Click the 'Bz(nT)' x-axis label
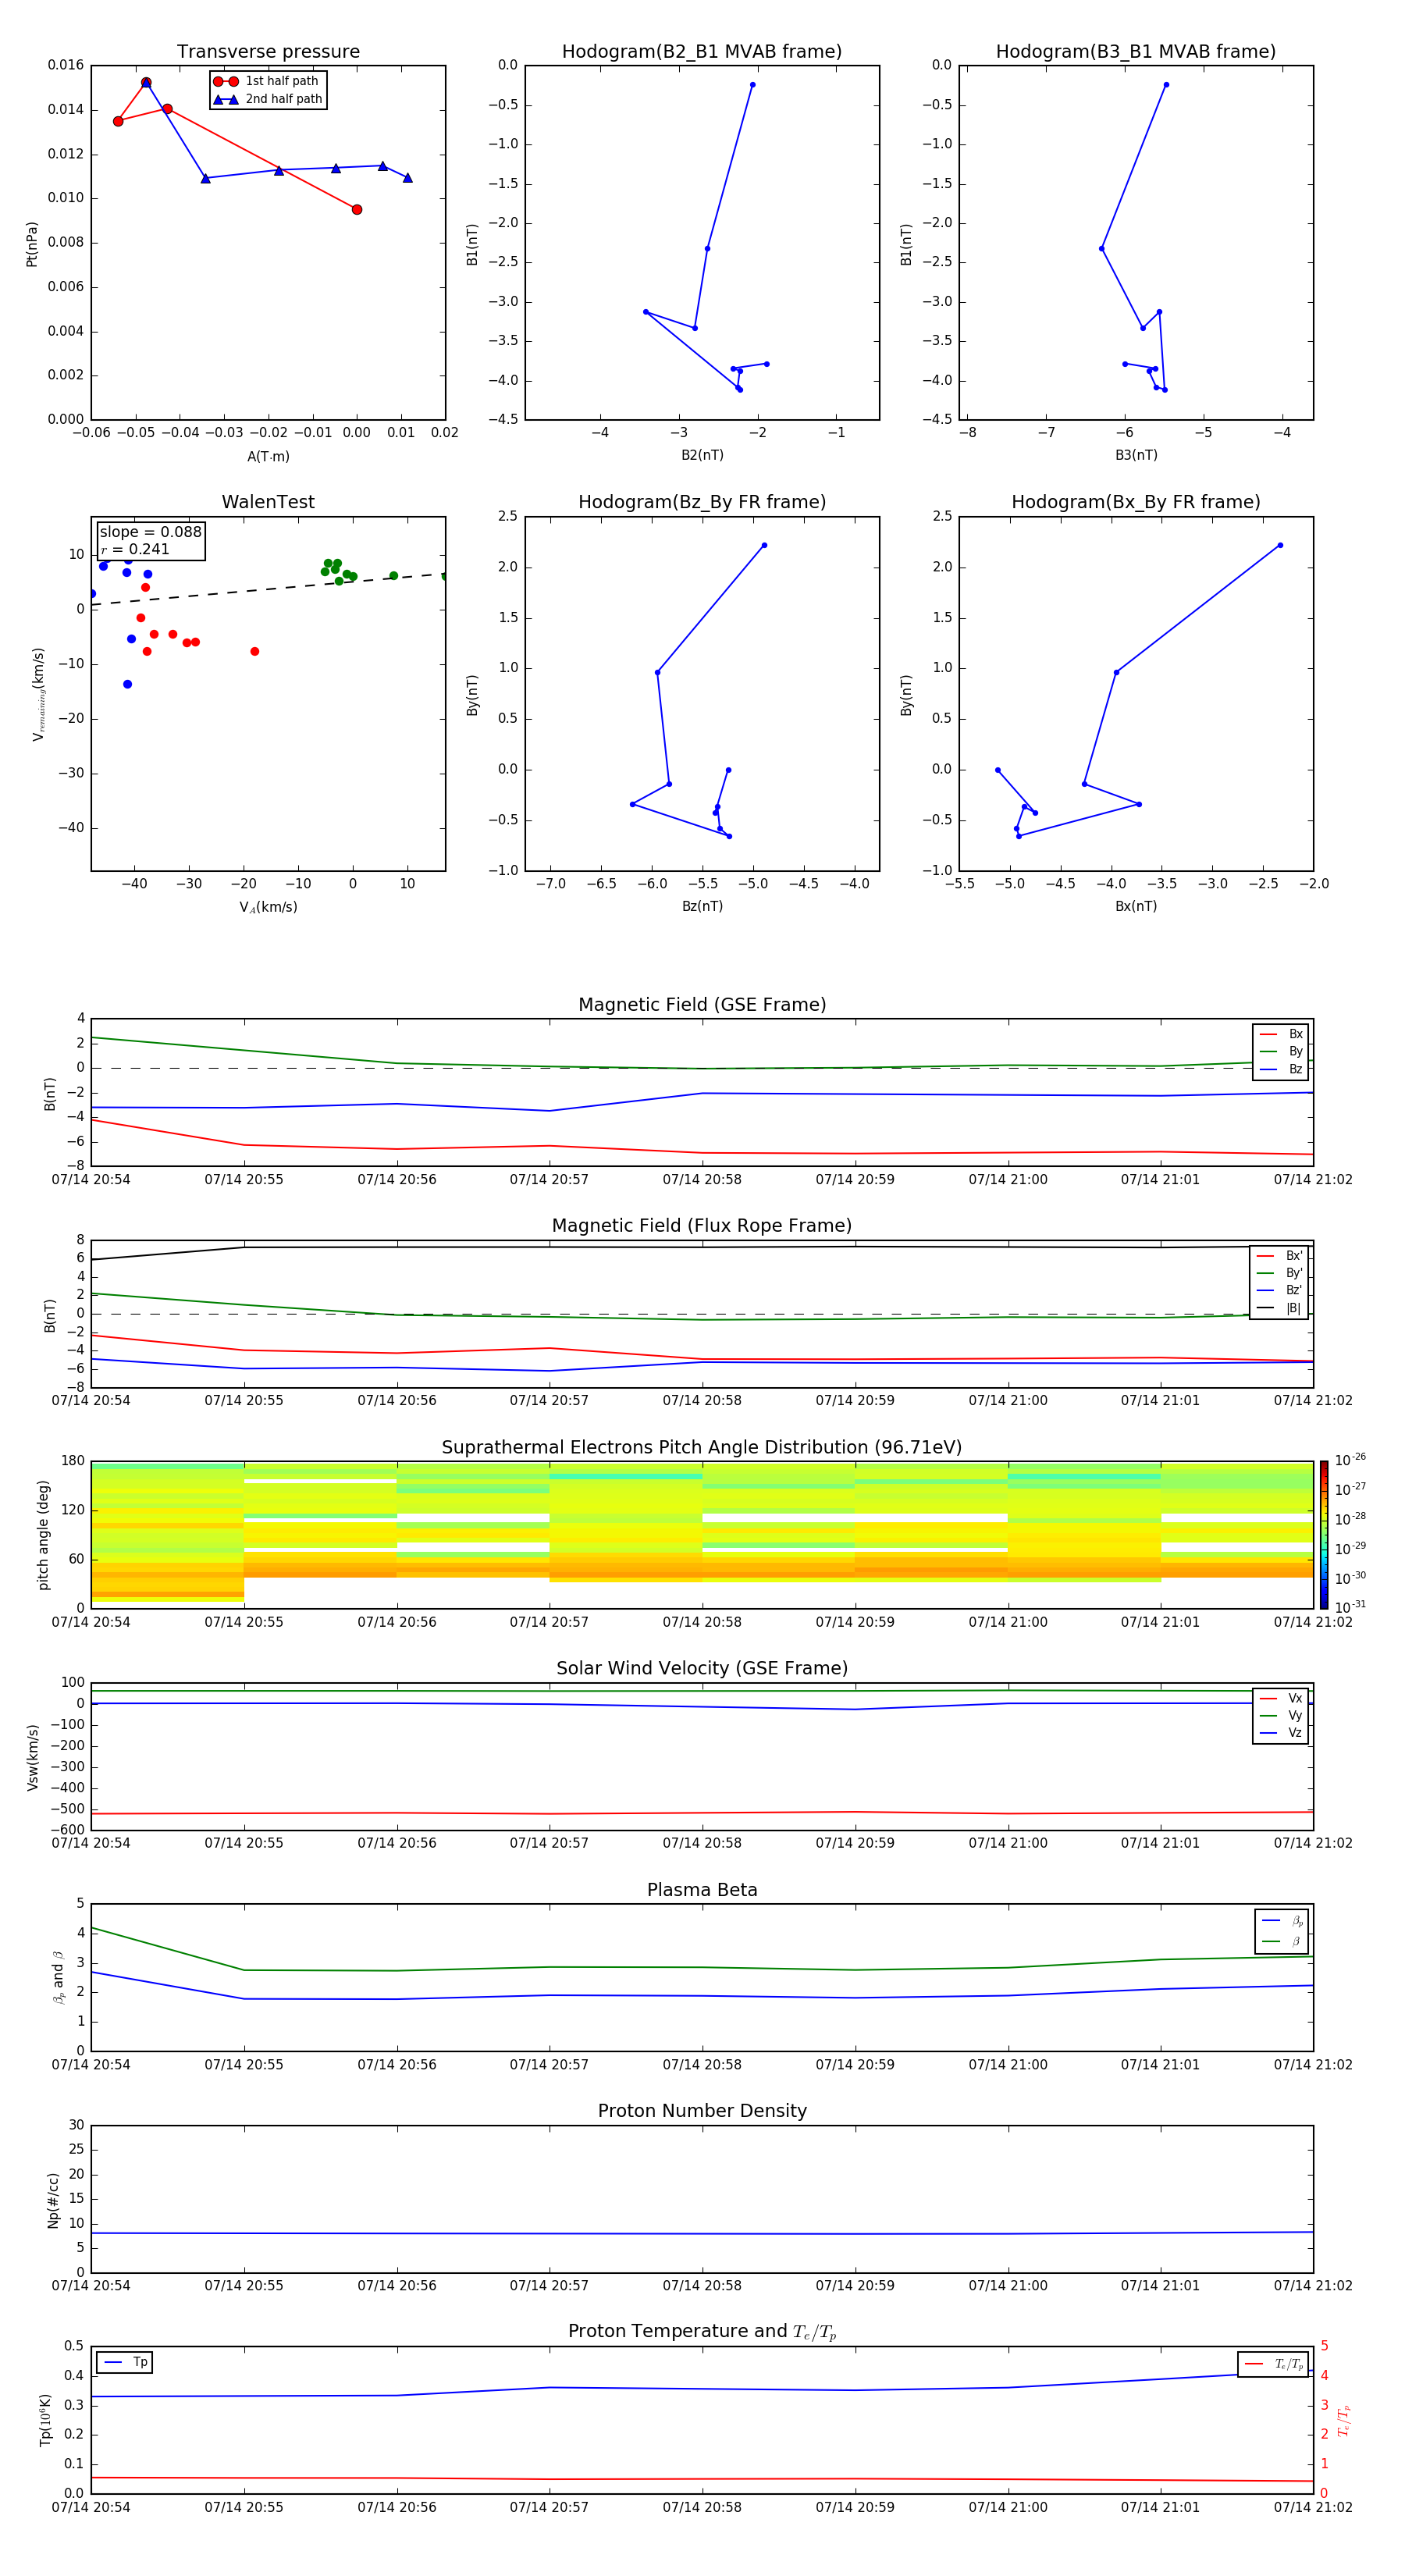The width and height of the screenshot is (1405, 2576). [702, 906]
